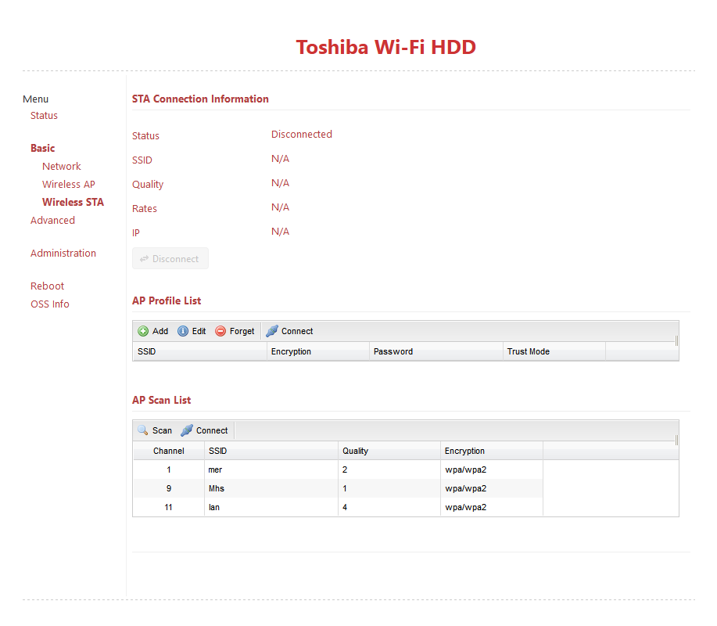
Task: Click the green Add icon in AP Profile List
Action: (x=143, y=331)
